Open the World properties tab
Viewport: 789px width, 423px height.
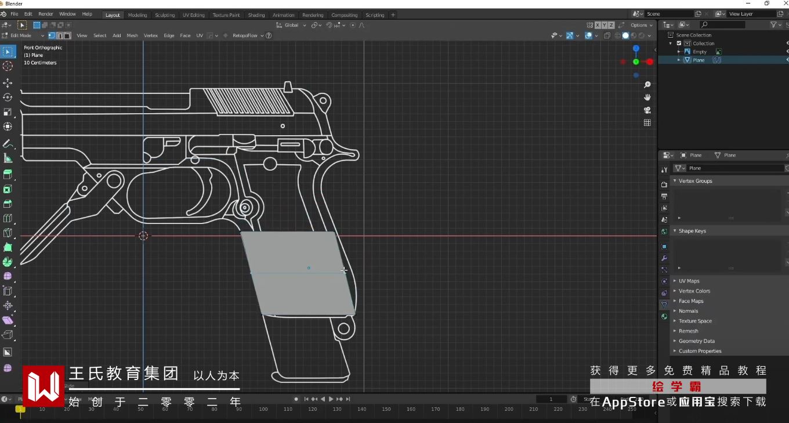[664, 232]
